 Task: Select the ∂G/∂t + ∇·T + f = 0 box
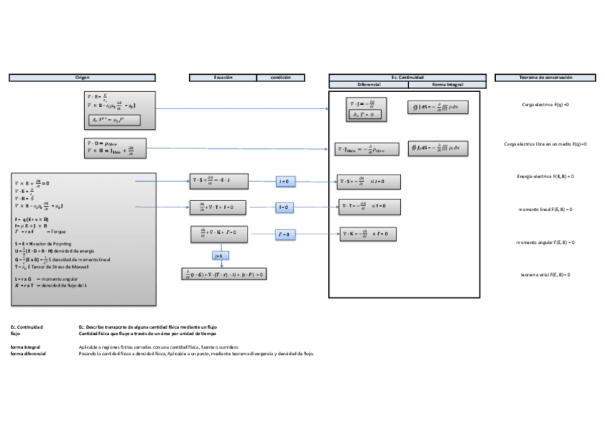pyautogui.click(x=218, y=207)
